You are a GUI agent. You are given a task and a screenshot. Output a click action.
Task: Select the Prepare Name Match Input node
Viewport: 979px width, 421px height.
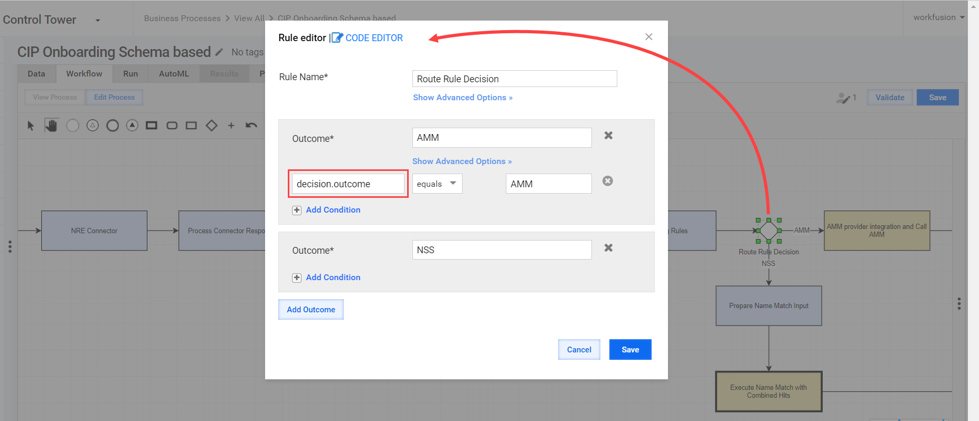769,305
